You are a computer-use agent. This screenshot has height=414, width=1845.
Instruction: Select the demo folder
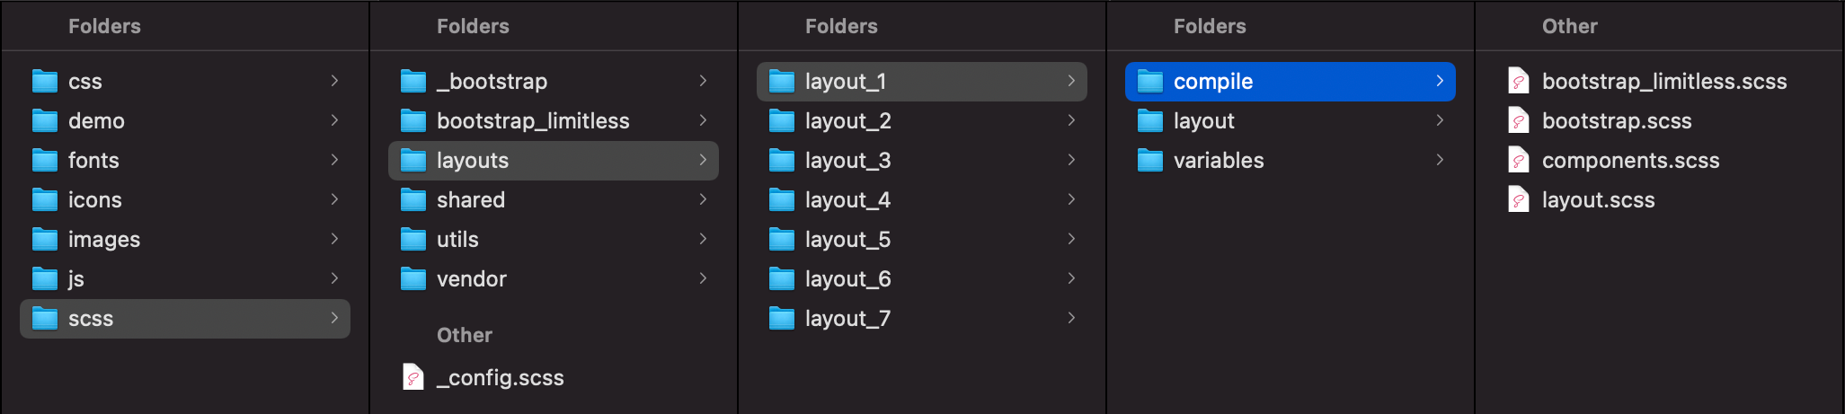point(96,121)
